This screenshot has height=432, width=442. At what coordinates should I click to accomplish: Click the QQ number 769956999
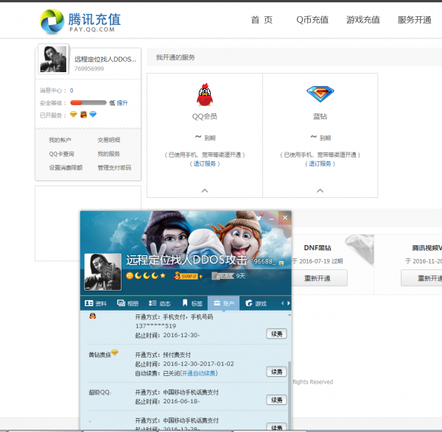(89, 68)
